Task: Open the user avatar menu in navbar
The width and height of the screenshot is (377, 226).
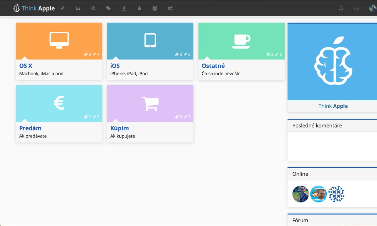Action: (x=373, y=8)
